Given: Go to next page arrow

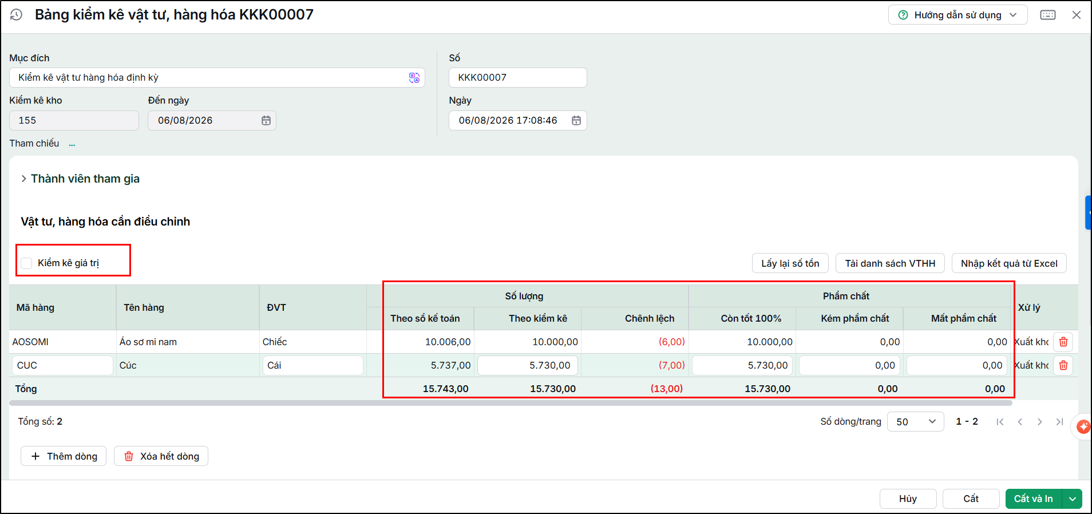Looking at the screenshot, I should tap(1039, 422).
